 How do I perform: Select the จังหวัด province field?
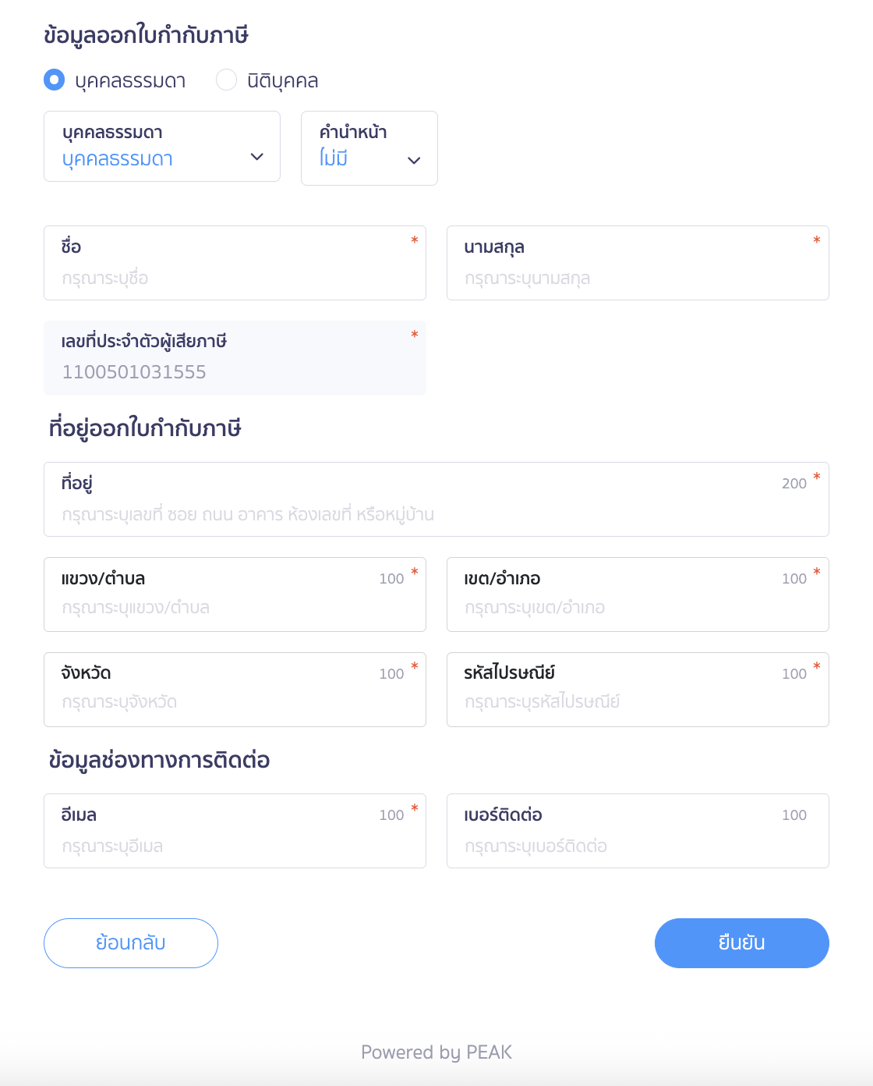(x=235, y=701)
